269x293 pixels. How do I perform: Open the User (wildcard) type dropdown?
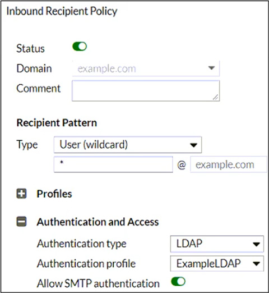pos(128,145)
